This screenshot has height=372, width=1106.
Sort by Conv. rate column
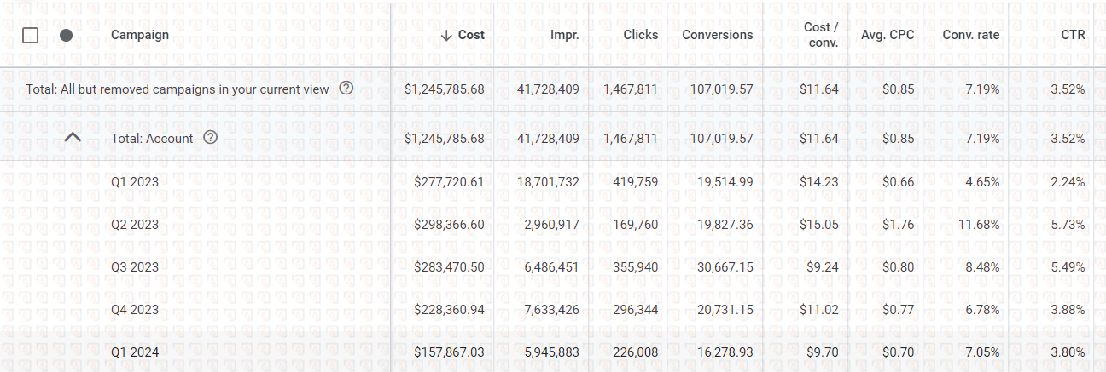point(970,35)
